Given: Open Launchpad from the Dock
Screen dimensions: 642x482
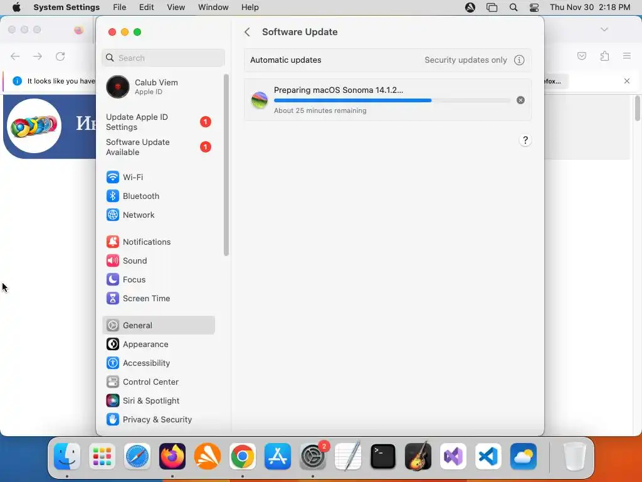Looking at the screenshot, I should point(102,456).
